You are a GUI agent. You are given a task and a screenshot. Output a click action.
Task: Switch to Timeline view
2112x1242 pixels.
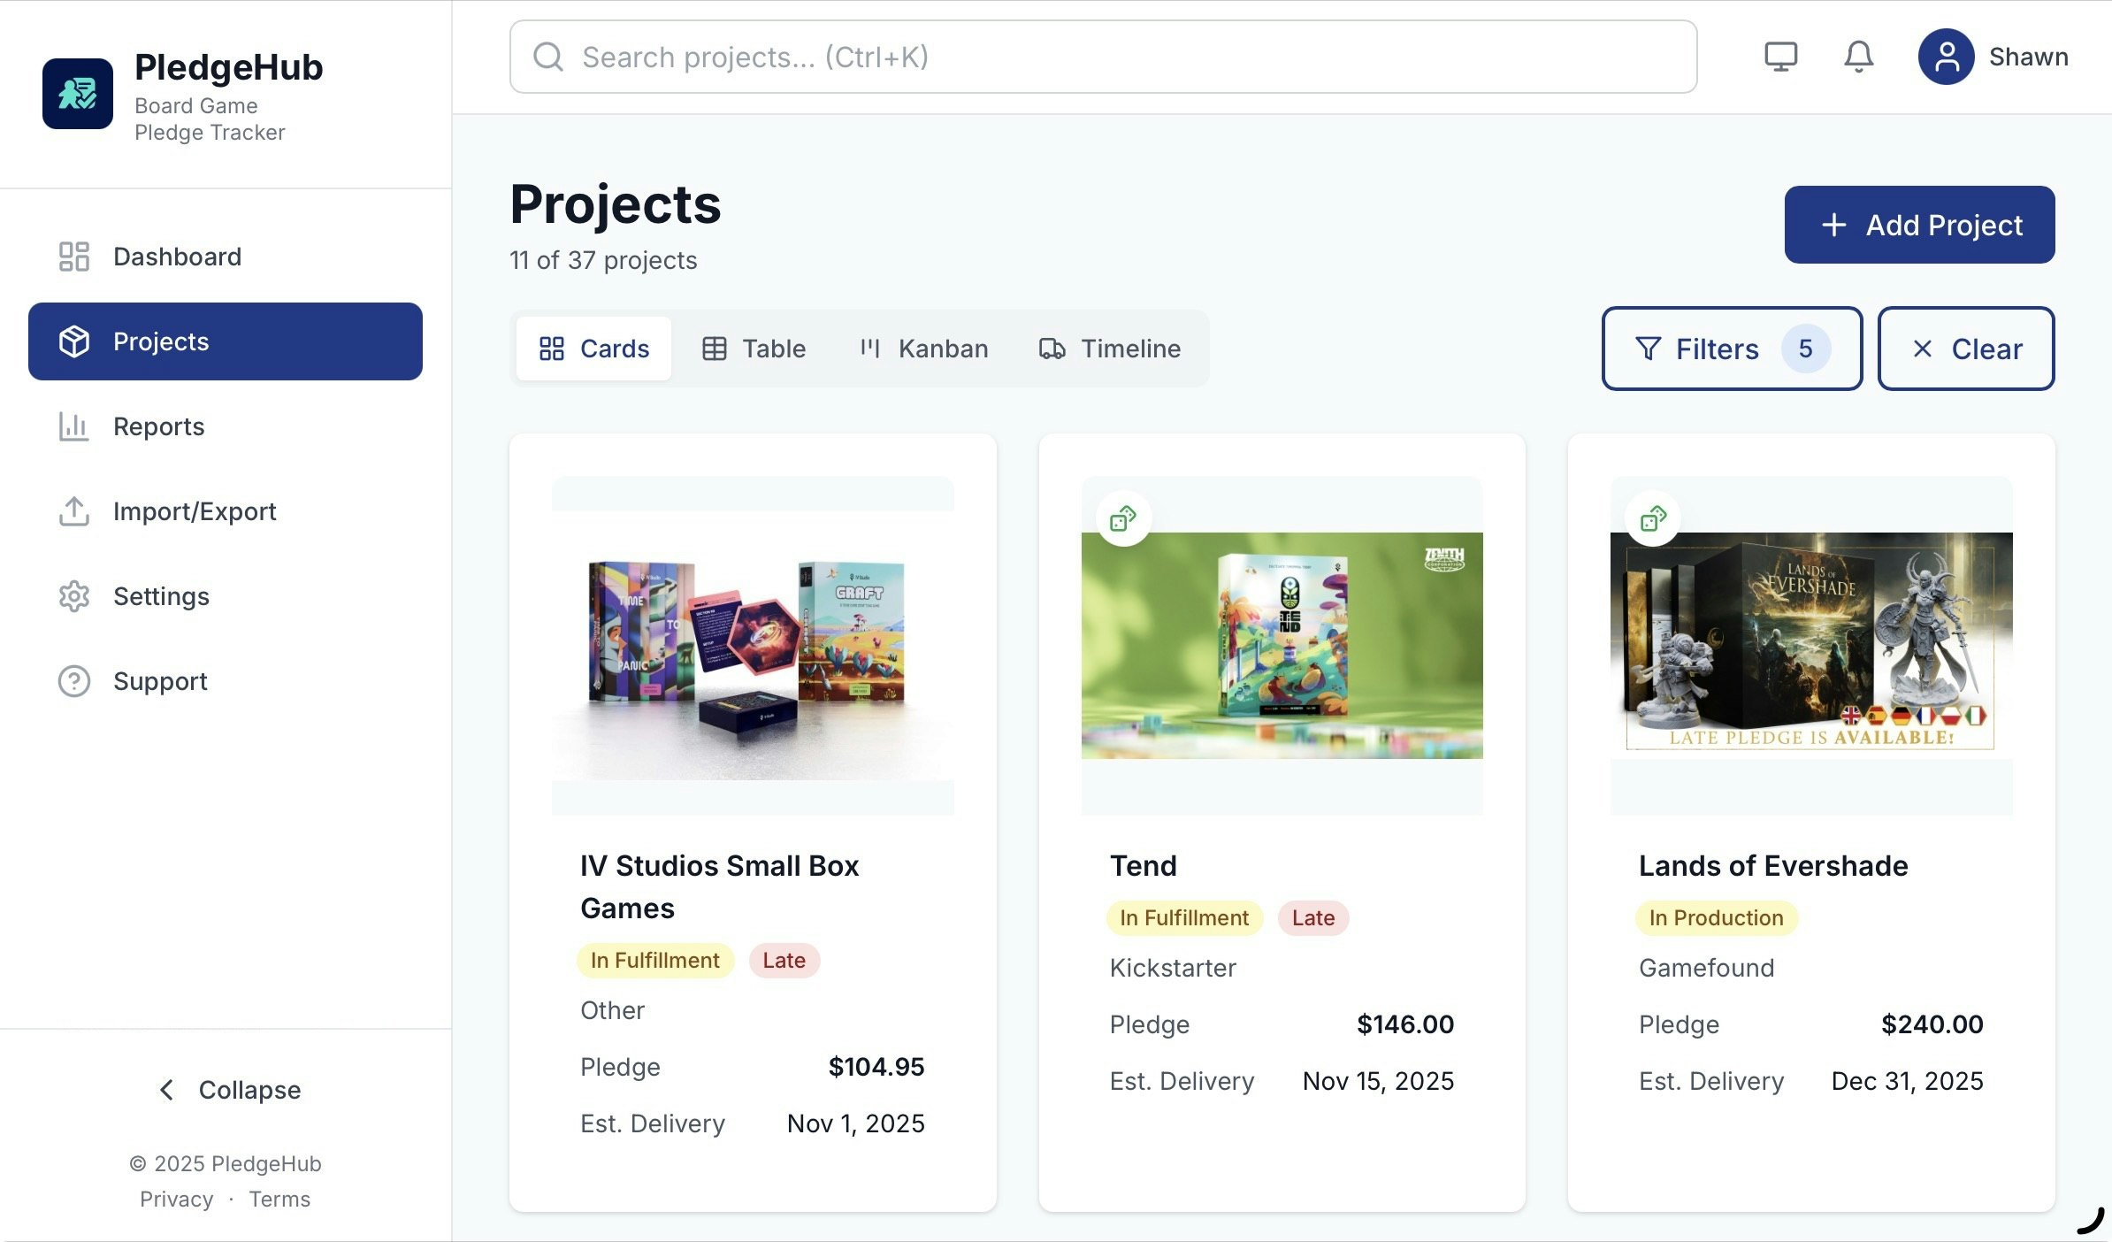tap(1109, 349)
